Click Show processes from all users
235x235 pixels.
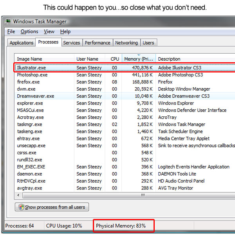52,207
